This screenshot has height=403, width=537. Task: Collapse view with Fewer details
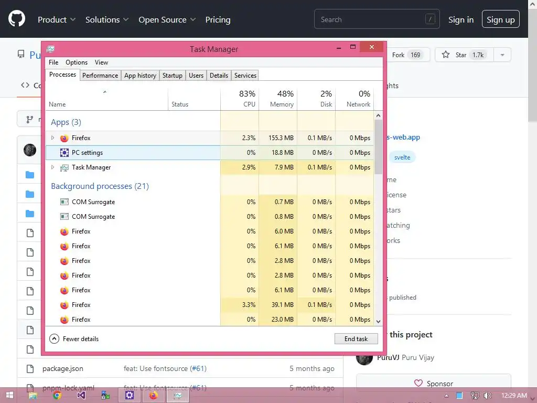click(74, 339)
